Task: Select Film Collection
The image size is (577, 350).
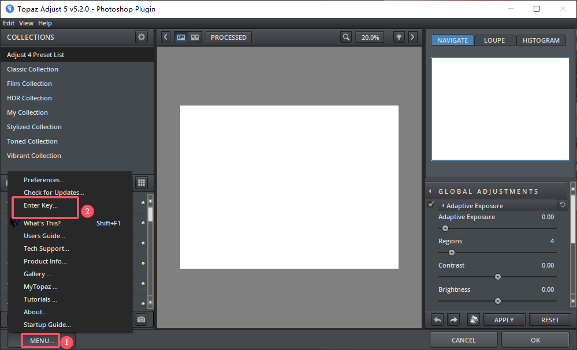Action: (x=77, y=84)
